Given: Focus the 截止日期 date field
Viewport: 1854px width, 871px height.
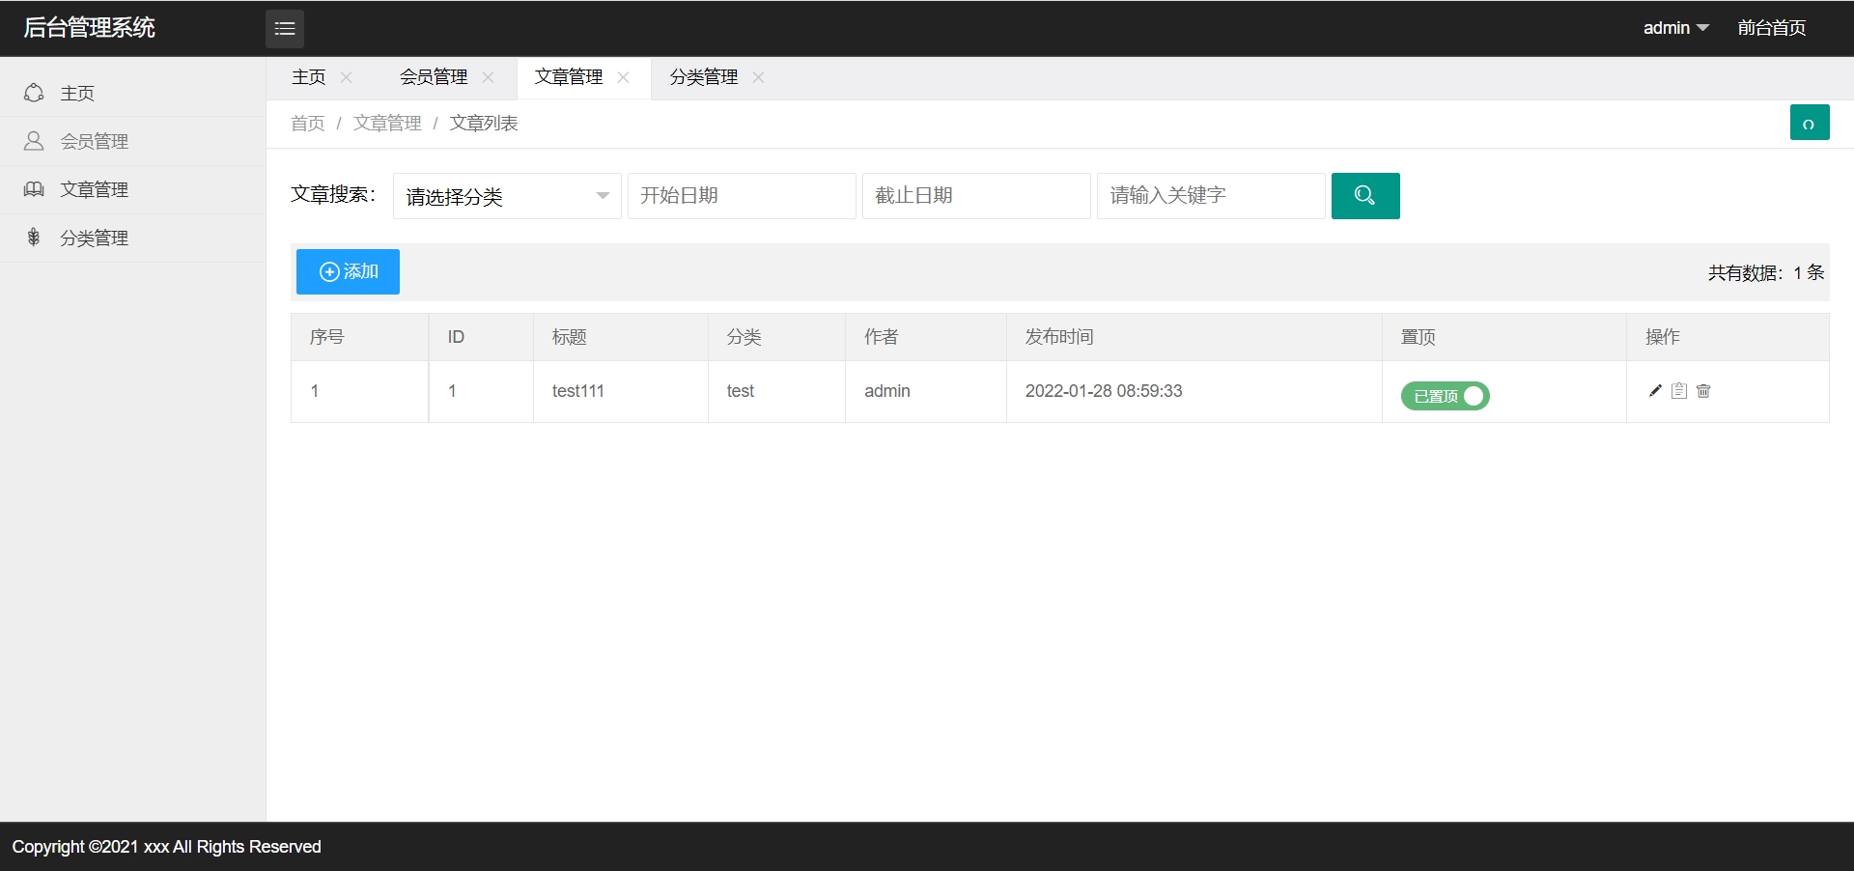Looking at the screenshot, I should (976, 196).
